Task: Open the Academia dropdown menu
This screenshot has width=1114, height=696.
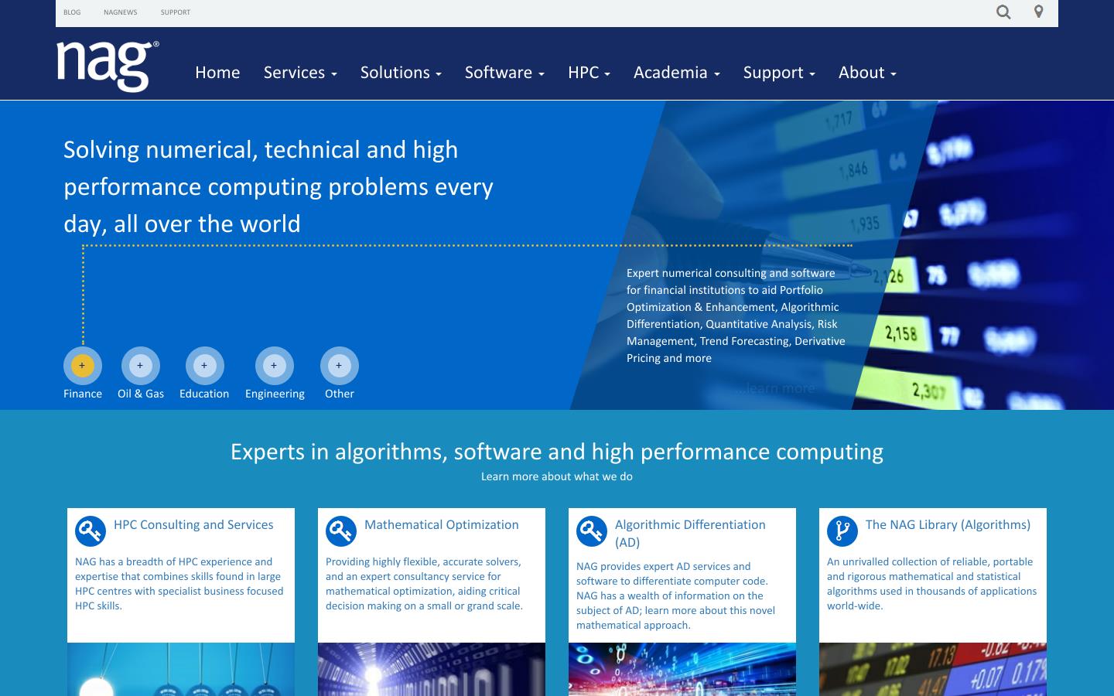Action: click(677, 73)
